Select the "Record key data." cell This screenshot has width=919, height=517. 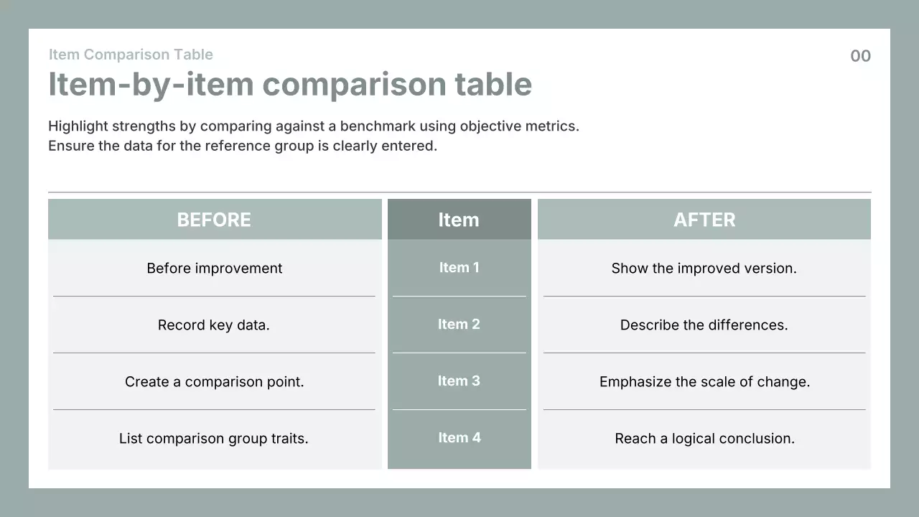(x=214, y=325)
